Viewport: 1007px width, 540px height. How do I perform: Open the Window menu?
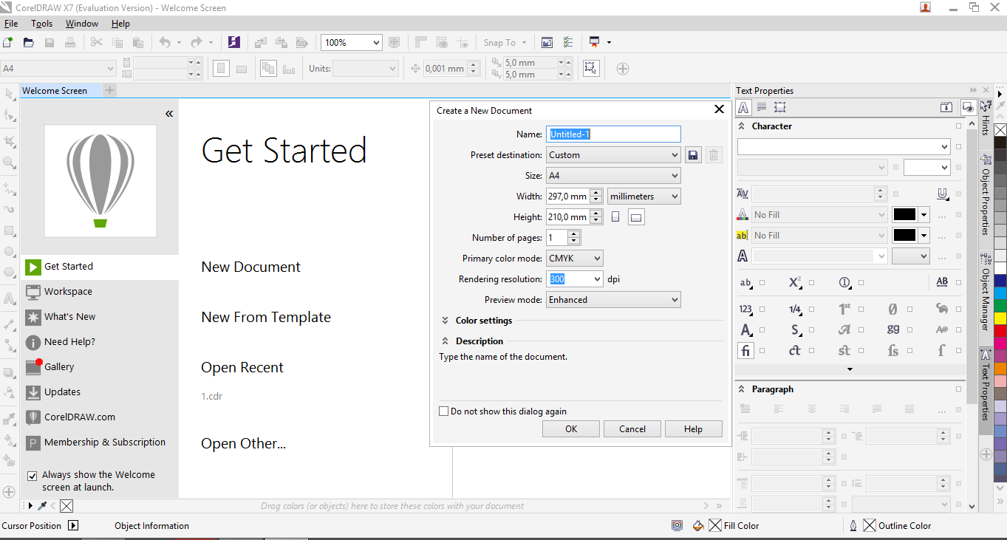click(x=82, y=24)
